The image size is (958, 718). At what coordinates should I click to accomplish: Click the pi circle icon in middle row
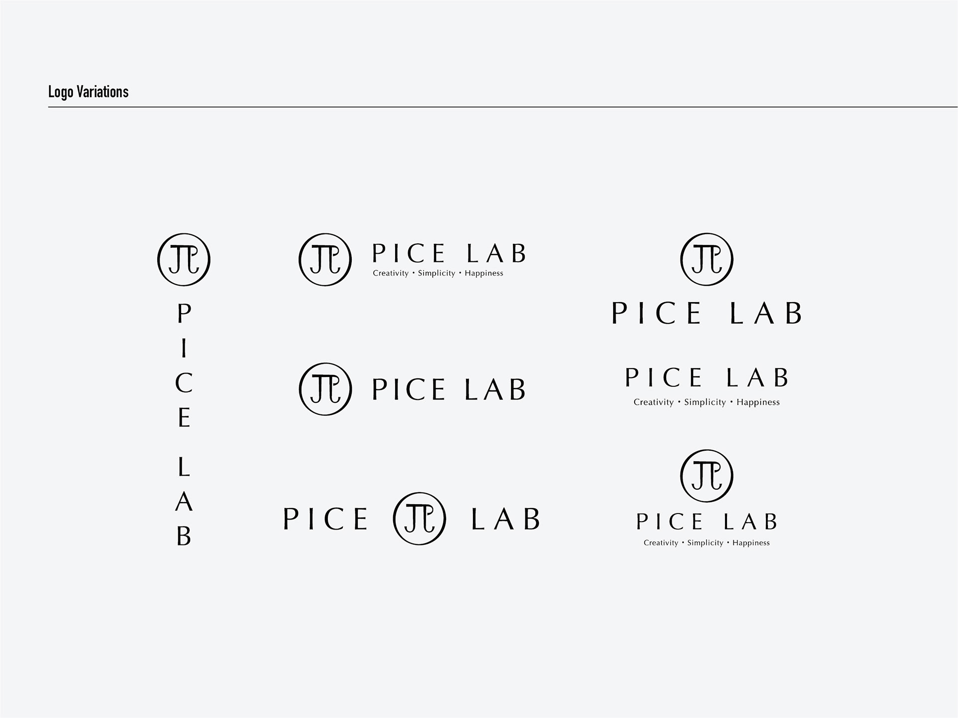pos(325,389)
